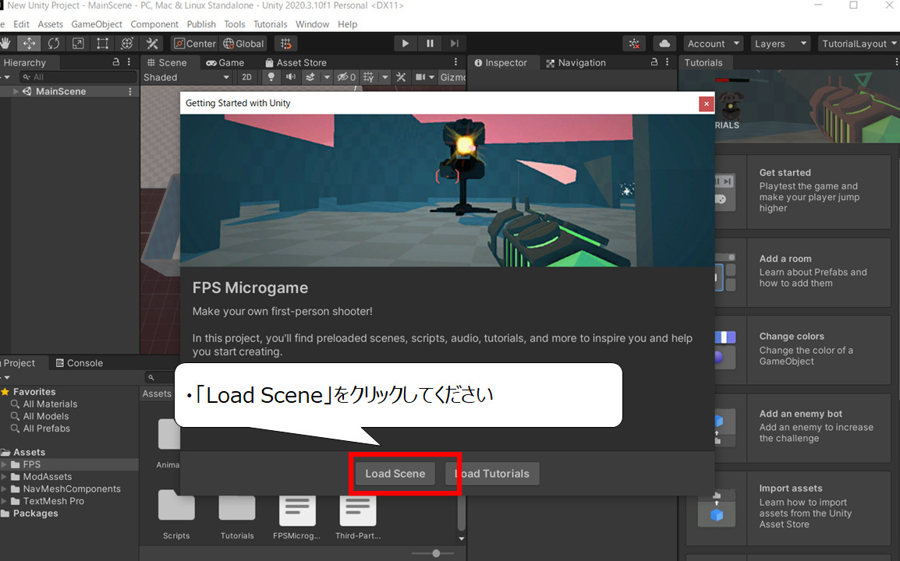
Task: Open the Get started tutorial card
Action: [803, 192]
